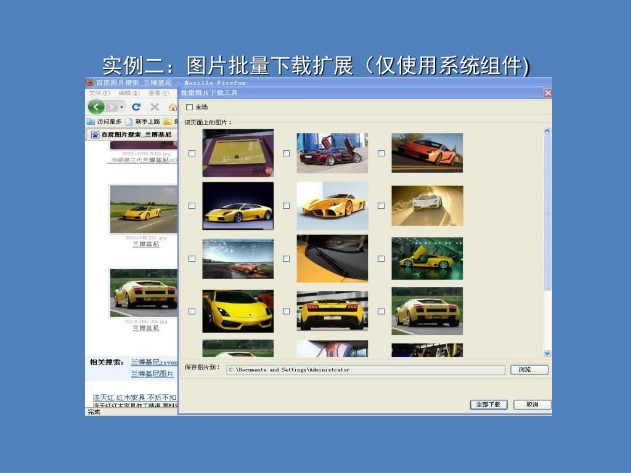631x473 pixels.
Task: Click the save path input field
Action: click(x=365, y=370)
